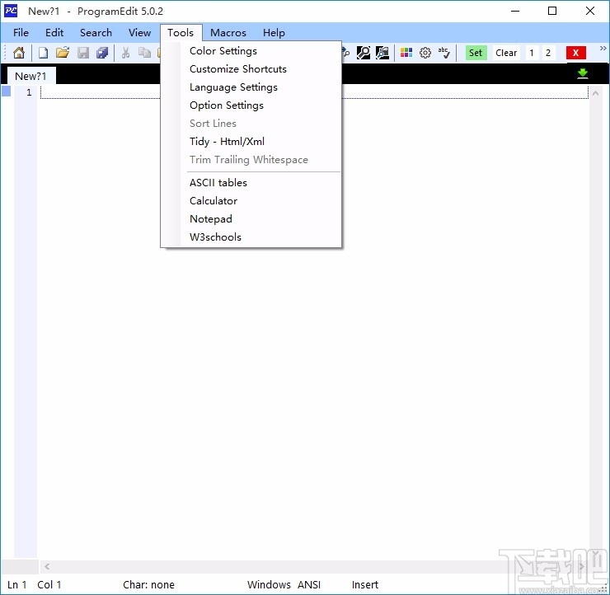Click the Copy icon in toolbar
Viewport: 610px width, 595px height.
pyautogui.click(x=145, y=53)
